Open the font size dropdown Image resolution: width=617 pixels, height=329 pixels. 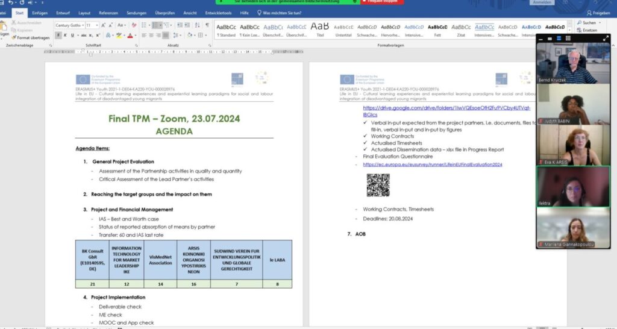tap(96, 25)
